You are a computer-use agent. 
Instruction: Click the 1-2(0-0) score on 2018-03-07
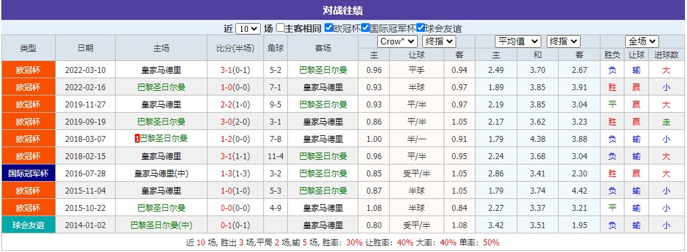coord(235,139)
